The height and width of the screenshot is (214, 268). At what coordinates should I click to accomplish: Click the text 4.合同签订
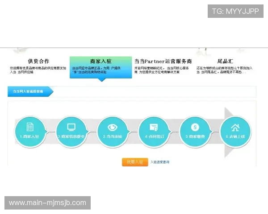[x=155, y=137]
